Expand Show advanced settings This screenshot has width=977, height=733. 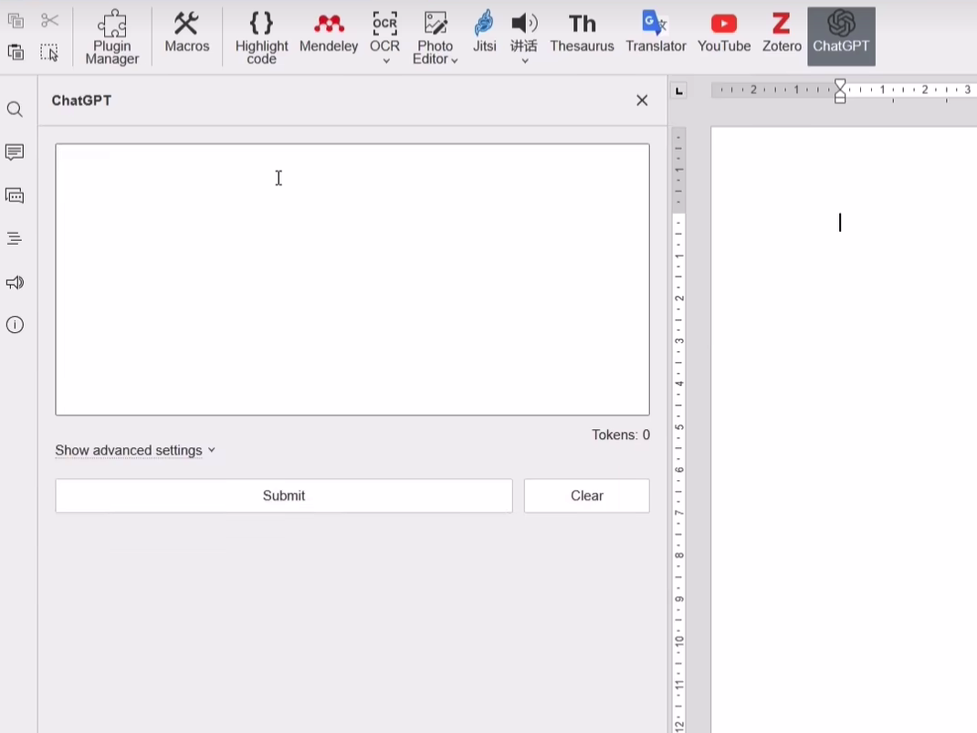pos(135,450)
